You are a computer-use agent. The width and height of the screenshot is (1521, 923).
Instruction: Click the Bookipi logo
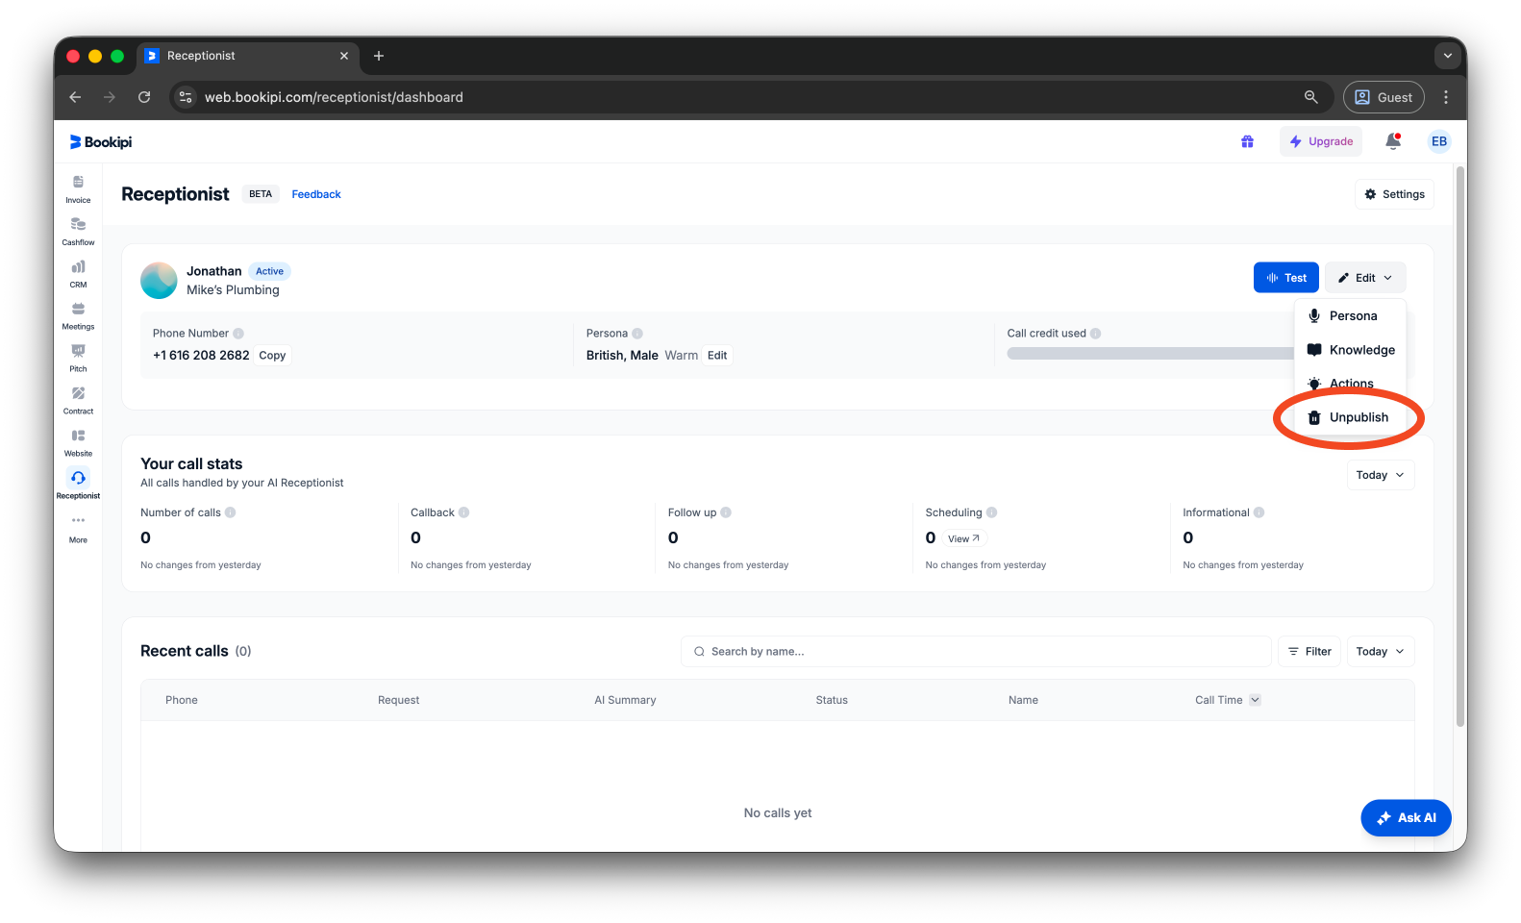click(x=101, y=142)
